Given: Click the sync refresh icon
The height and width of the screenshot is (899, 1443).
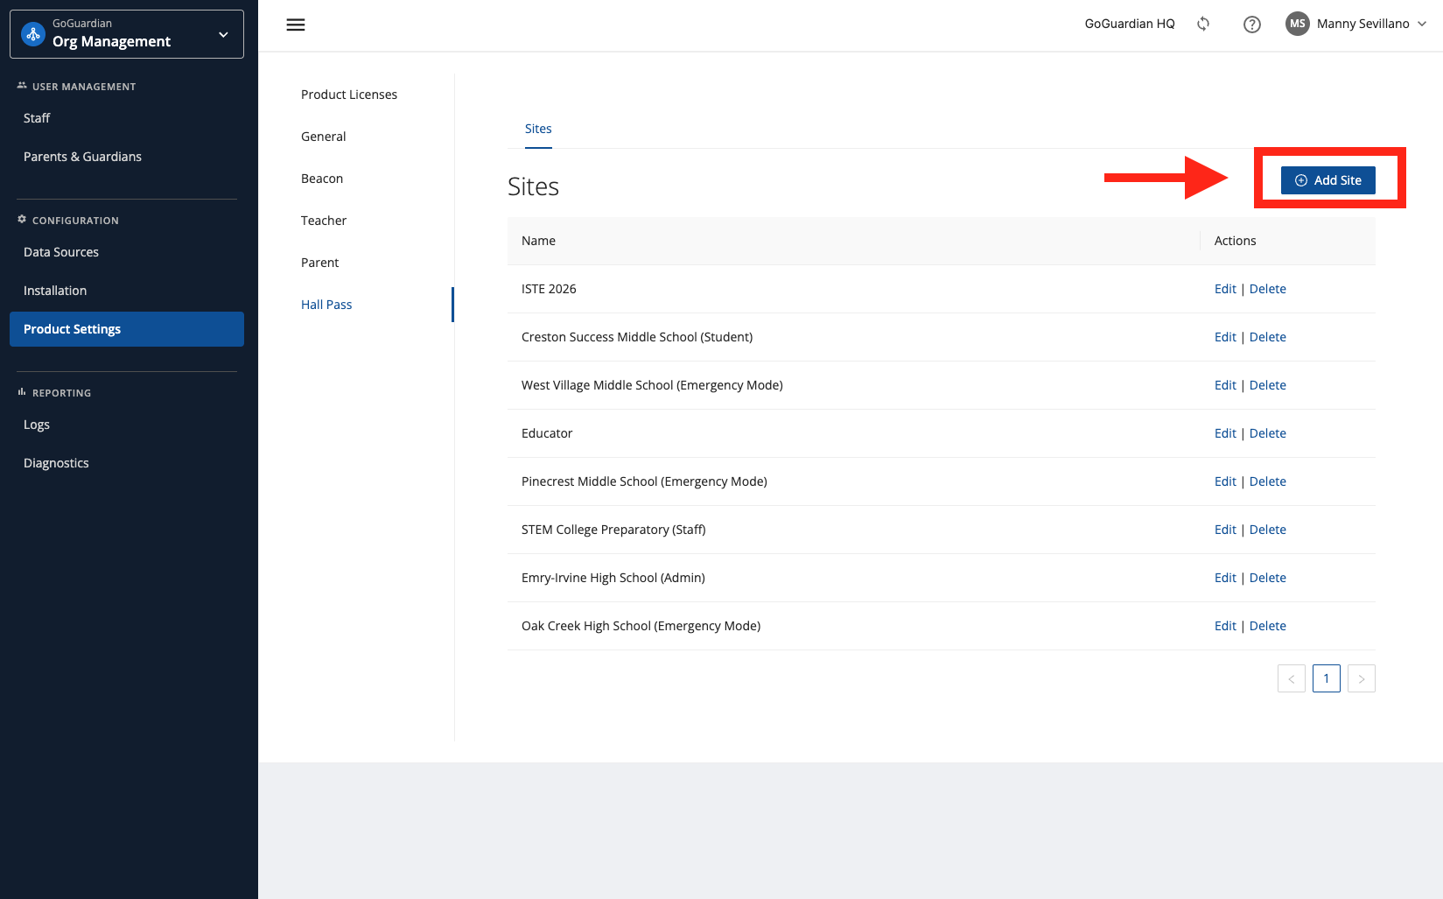Looking at the screenshot, I should pyautogui.click(x=1203, y=25).
